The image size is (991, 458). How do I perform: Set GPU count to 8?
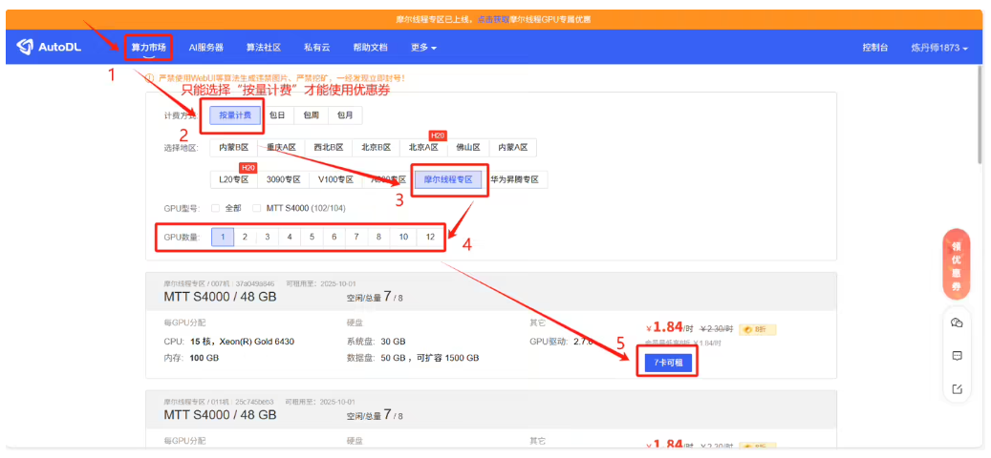(378, 238)
